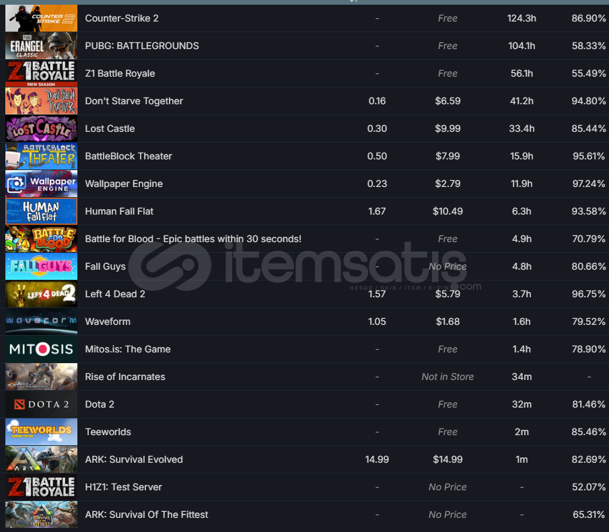Click the Fall Guys cover art
609x532 pixels.
tap(41, 266)
